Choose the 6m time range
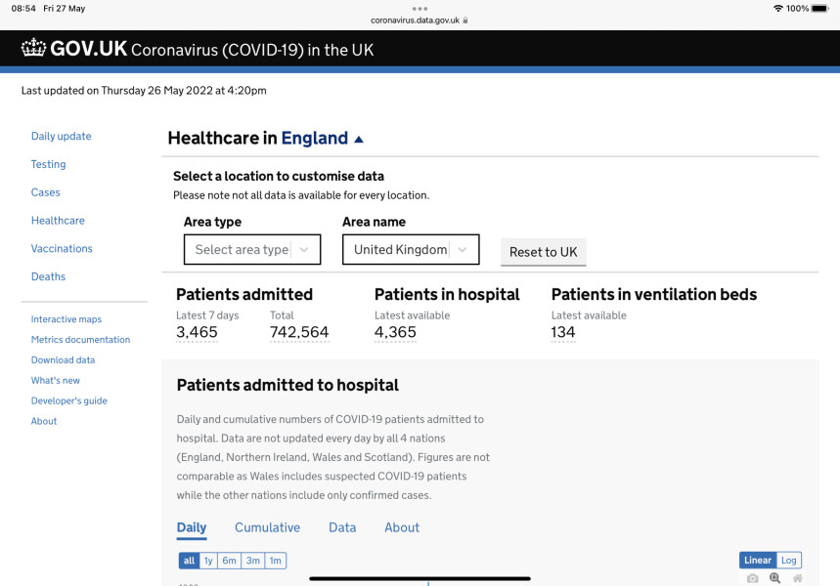Viewport: 840px width, 586px height. (229, 561)
